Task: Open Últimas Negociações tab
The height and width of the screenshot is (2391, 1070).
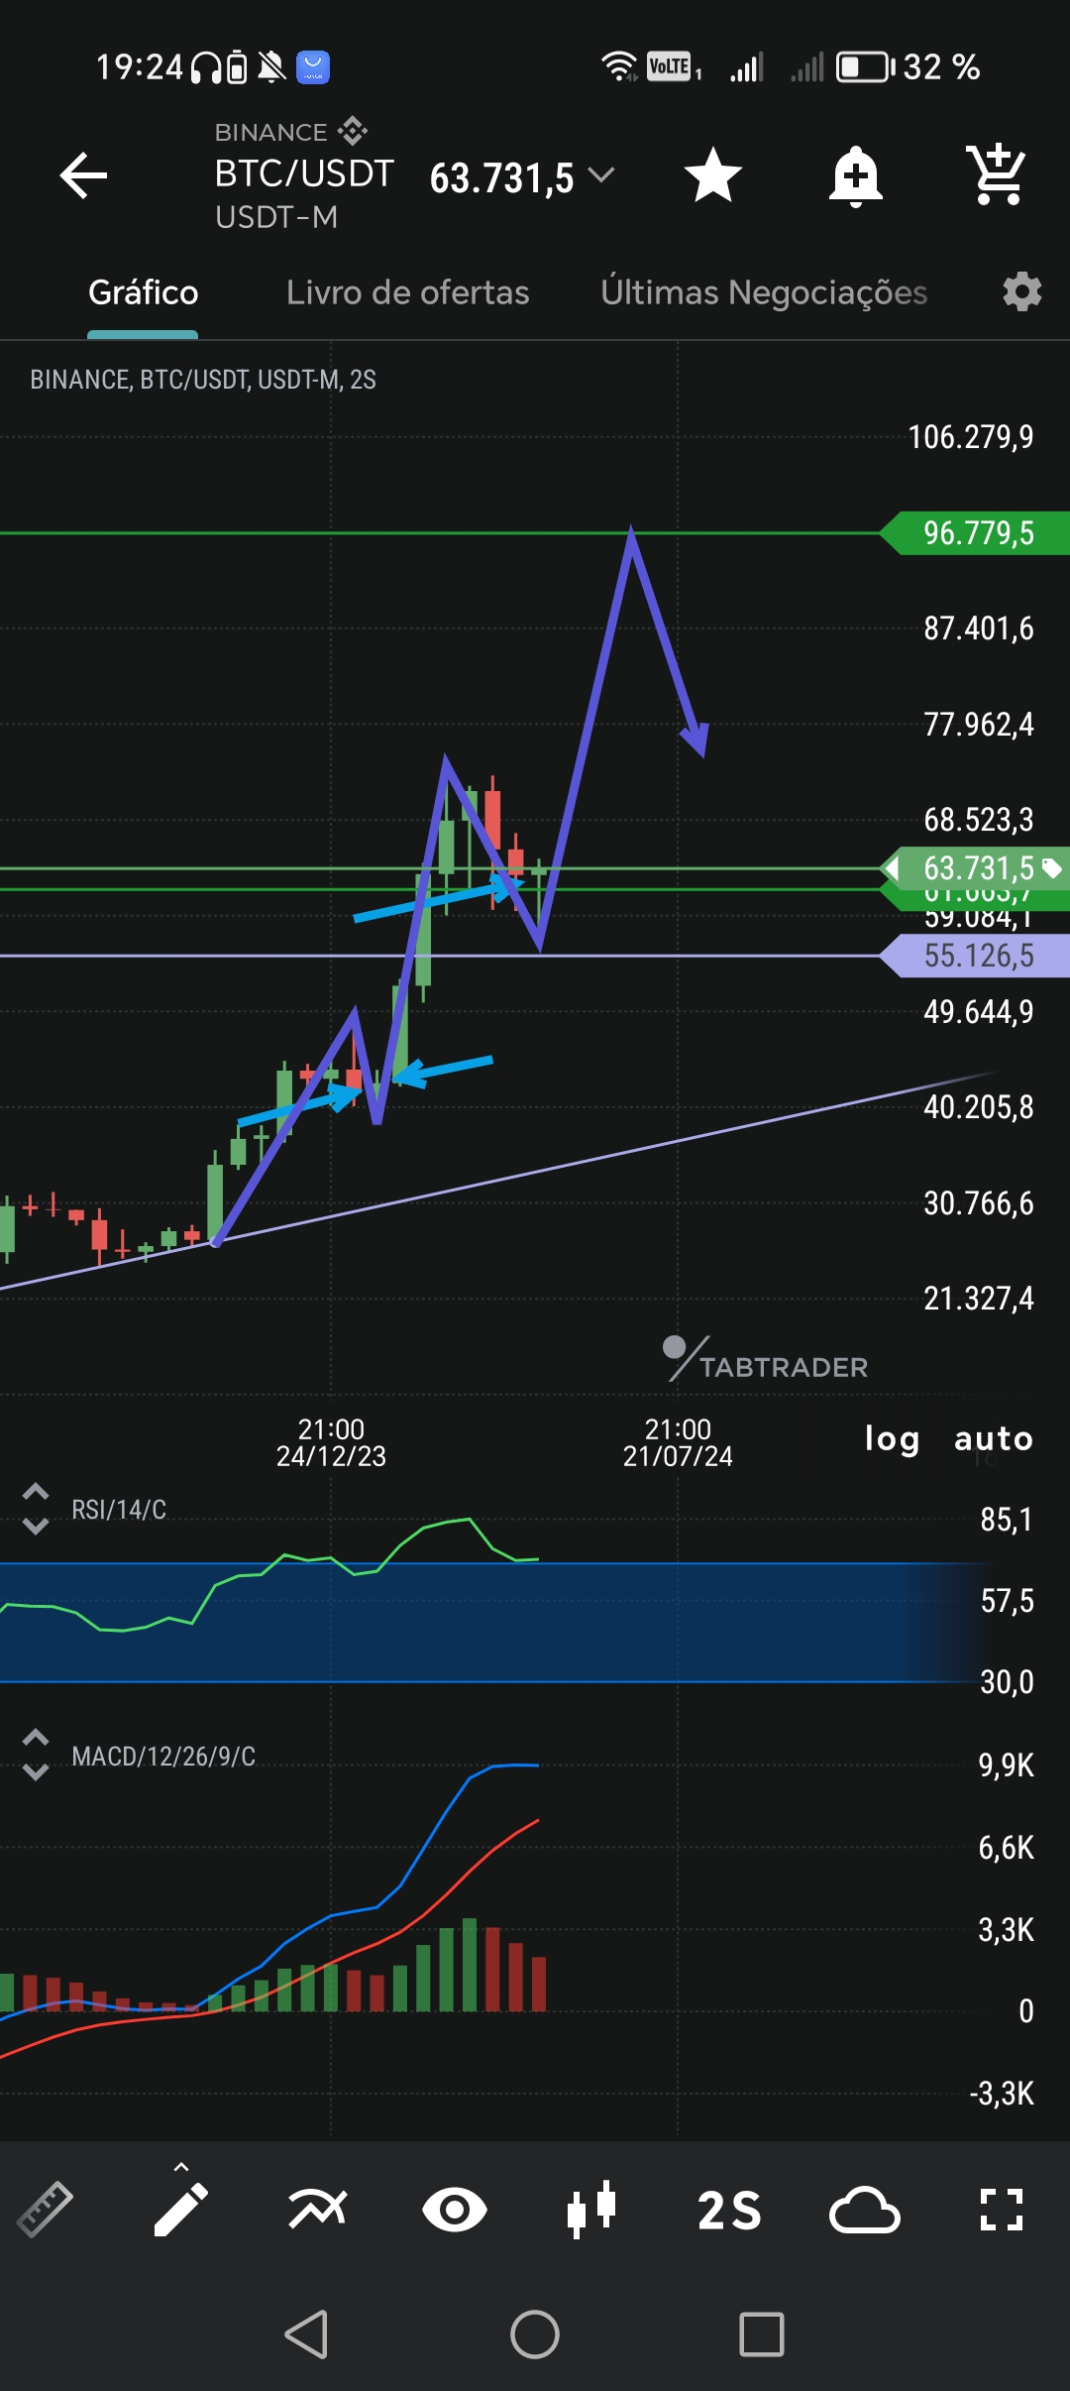Action: tap(764, 293)
